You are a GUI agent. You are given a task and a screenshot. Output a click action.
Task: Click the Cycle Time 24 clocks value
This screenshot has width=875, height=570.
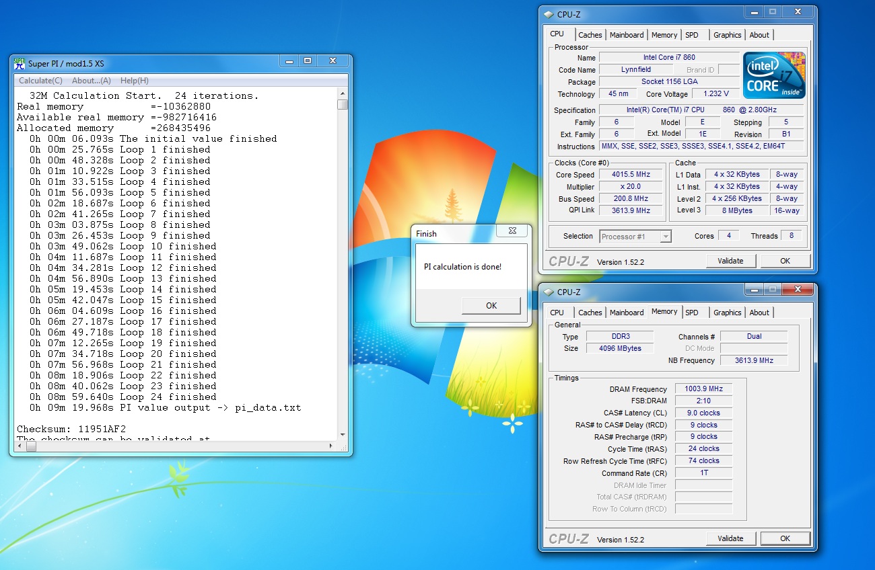703,449
